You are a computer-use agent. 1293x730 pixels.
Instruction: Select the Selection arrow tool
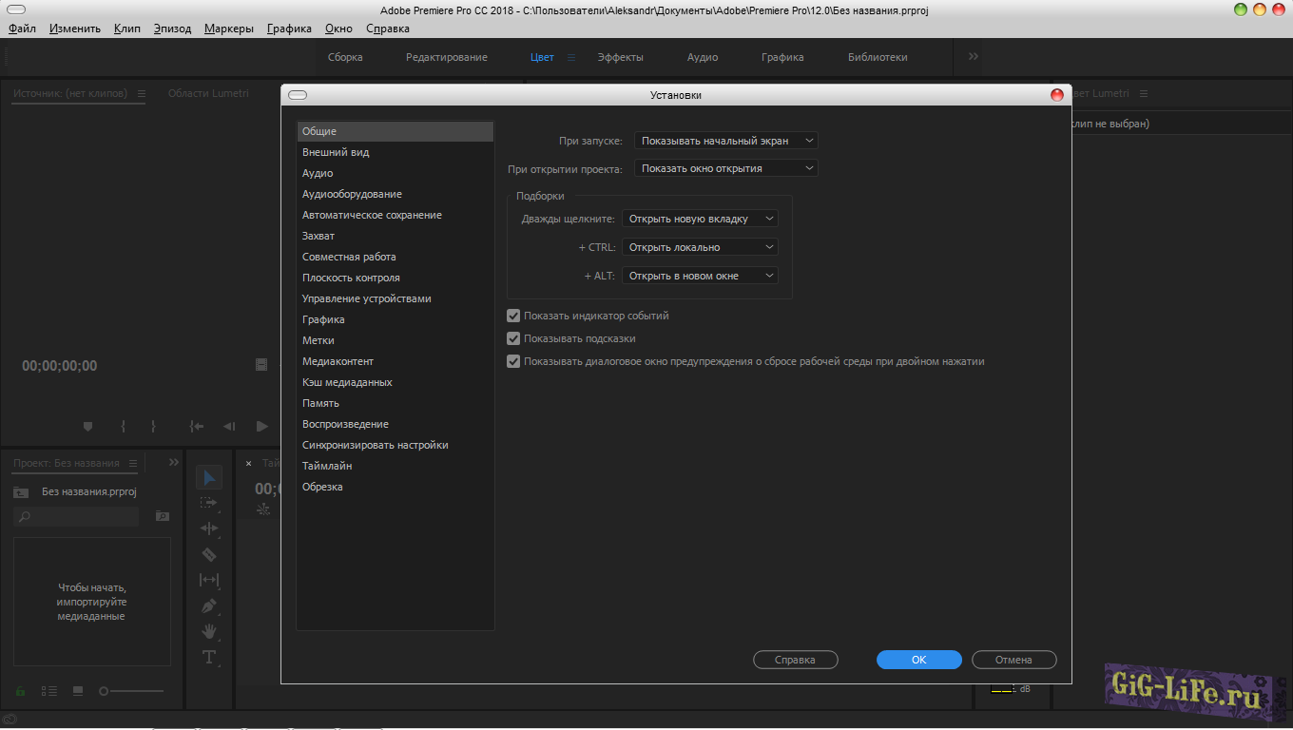tap(209, 477)
